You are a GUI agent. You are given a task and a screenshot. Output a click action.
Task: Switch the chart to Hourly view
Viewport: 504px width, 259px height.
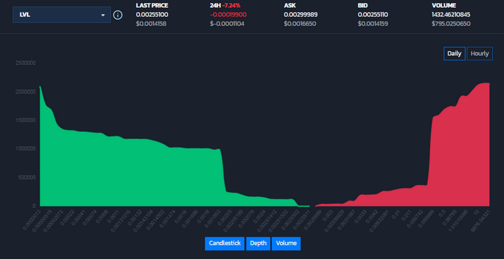pos(480,54)
